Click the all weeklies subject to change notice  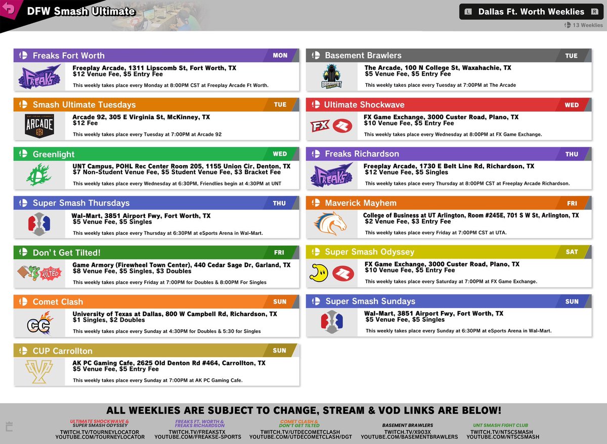pyautogui.click(x=303, y=410)
